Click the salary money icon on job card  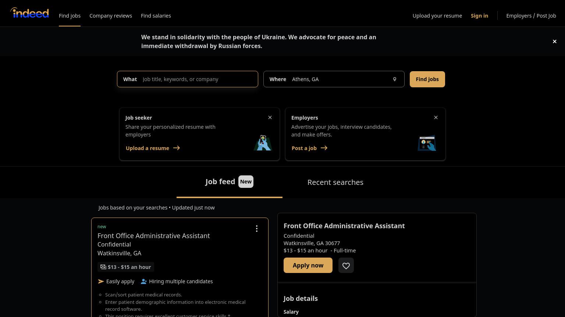pyautogui.click(x=103, y=267)
